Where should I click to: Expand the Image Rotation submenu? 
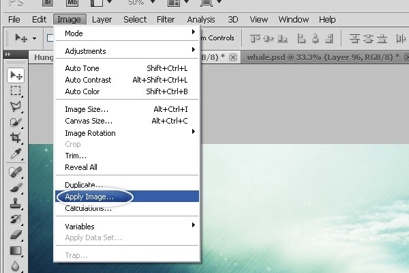(127, 133)
